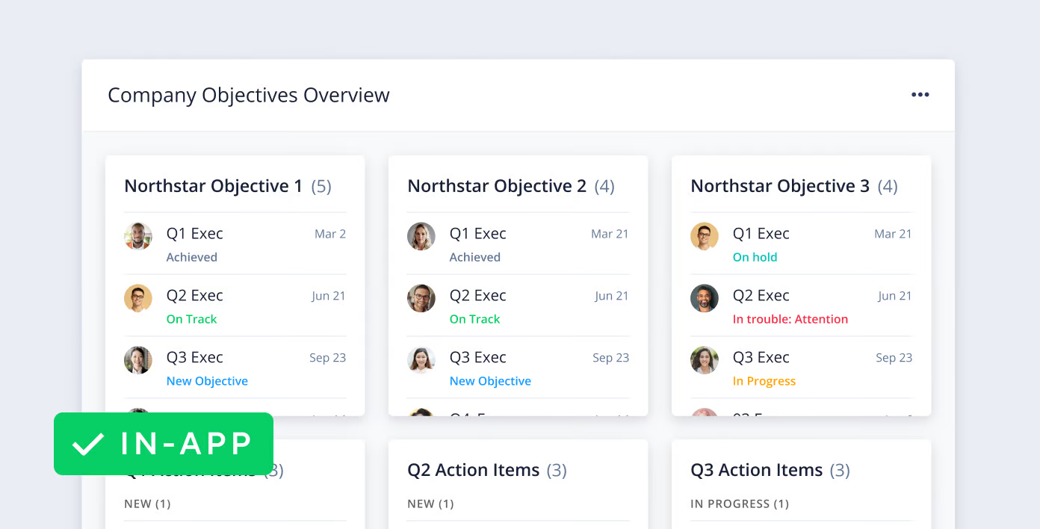Click the green IN-APP checkmark badge
The height and width of the screenshot is (529, 1040).
tap(164, 444)
